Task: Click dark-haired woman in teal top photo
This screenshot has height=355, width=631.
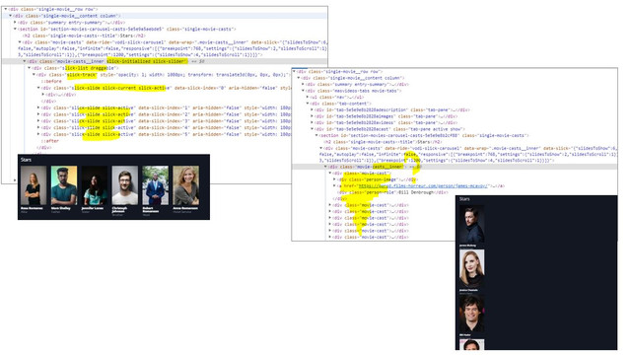Action: (x=95, y=185)
